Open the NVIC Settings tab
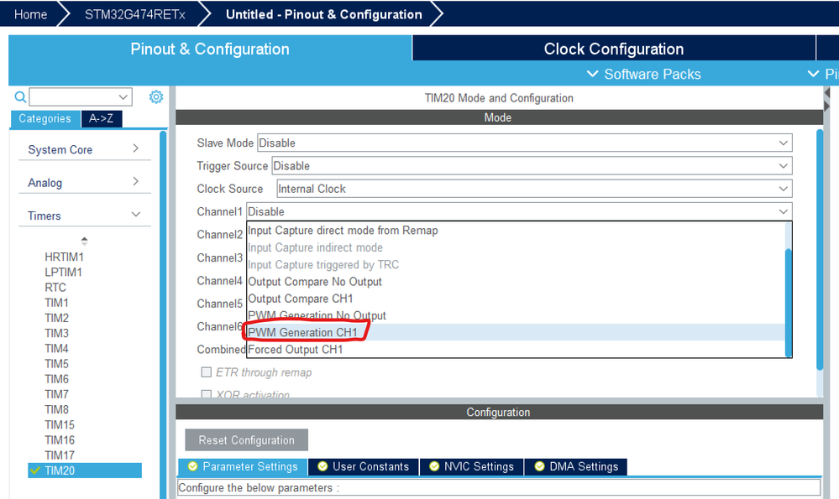 coord(472,466)
